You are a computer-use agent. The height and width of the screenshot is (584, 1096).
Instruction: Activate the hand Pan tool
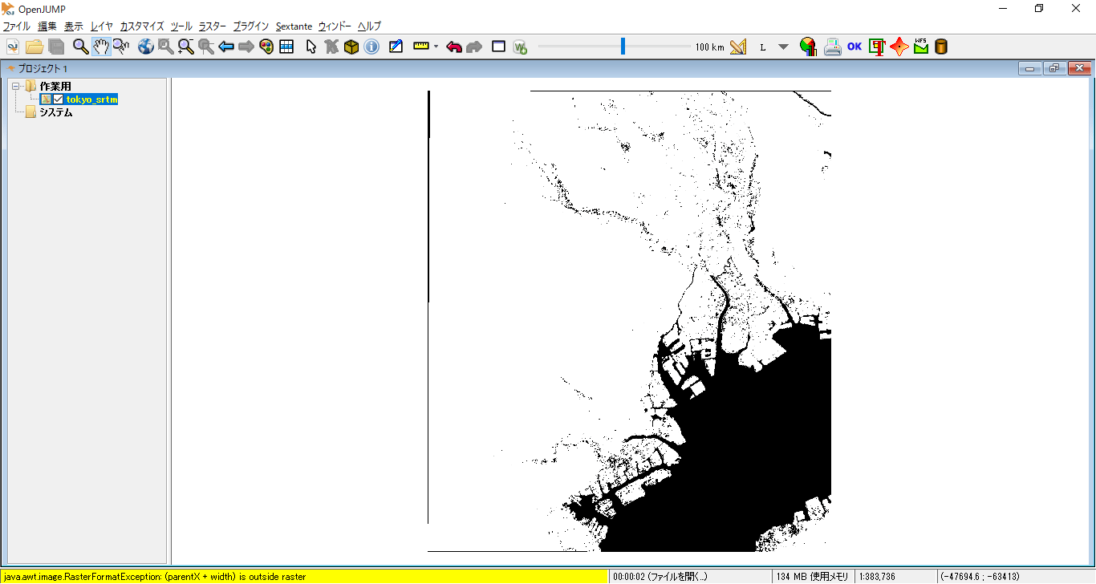[101, 47]
